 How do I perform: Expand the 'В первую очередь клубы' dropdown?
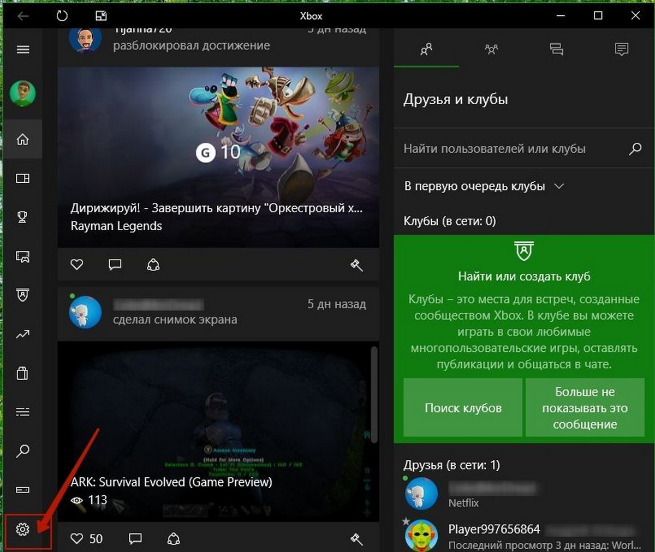(484, 186)
